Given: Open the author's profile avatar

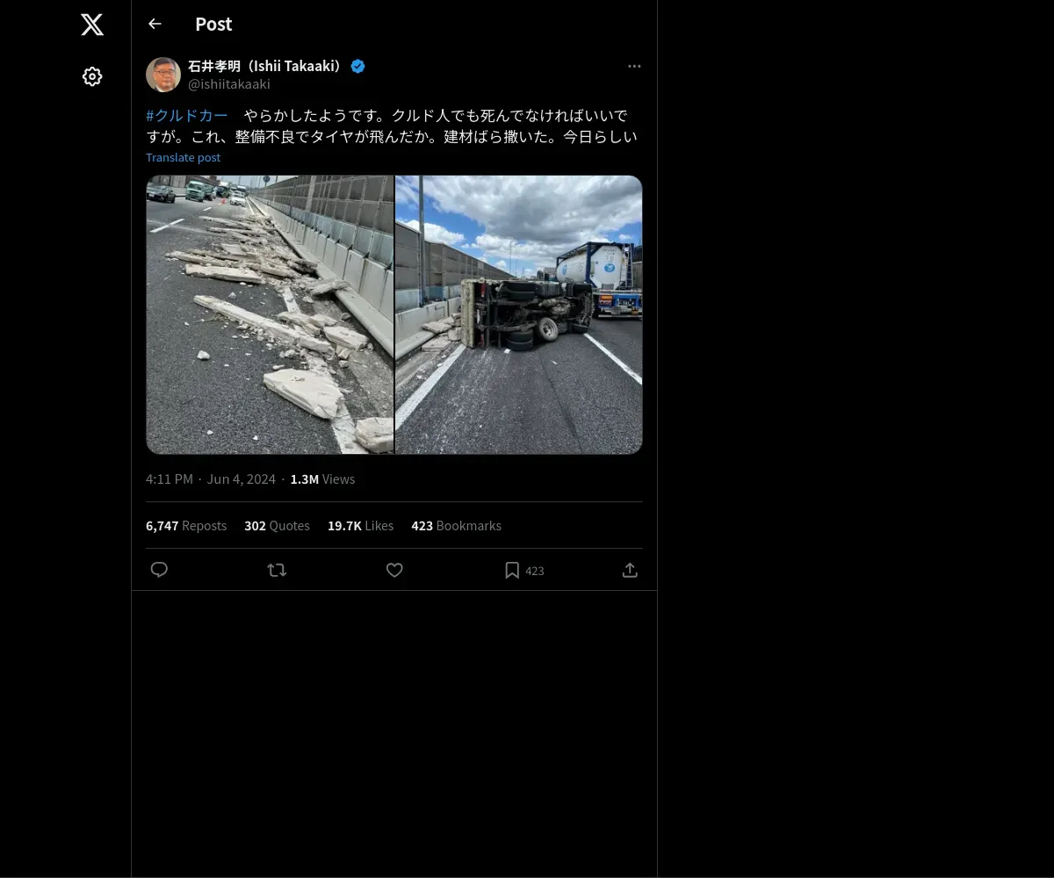Looking at the screenshot, I should (163, 75).
